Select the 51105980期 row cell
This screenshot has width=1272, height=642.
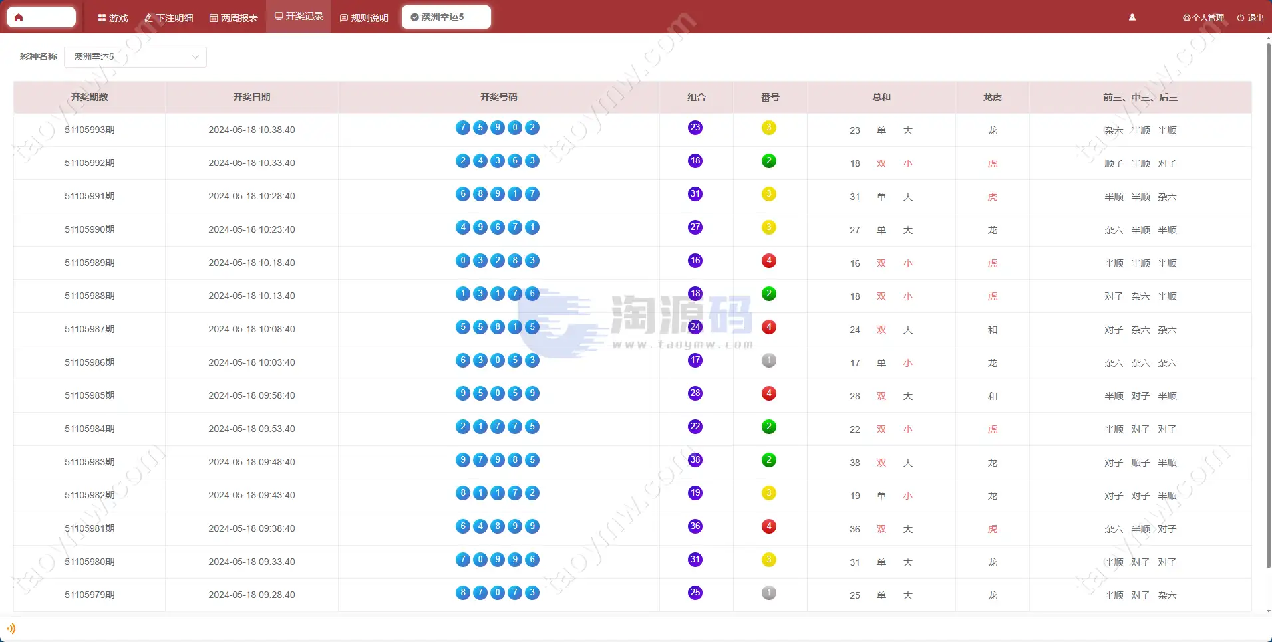tap(90, 562)
